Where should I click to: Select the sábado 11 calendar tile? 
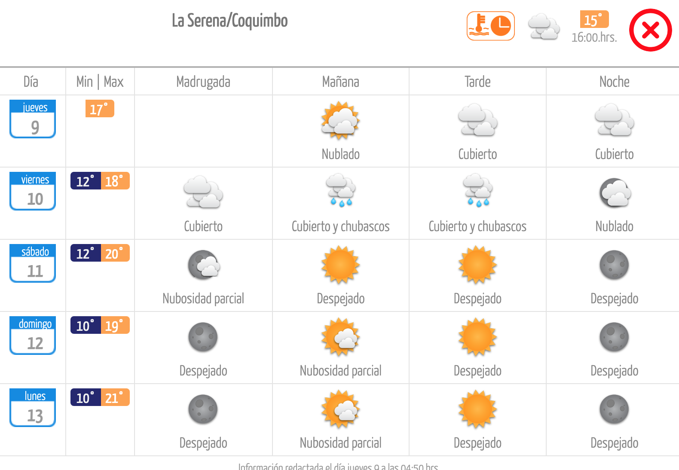pyautogui.click(x=33, y=263)
